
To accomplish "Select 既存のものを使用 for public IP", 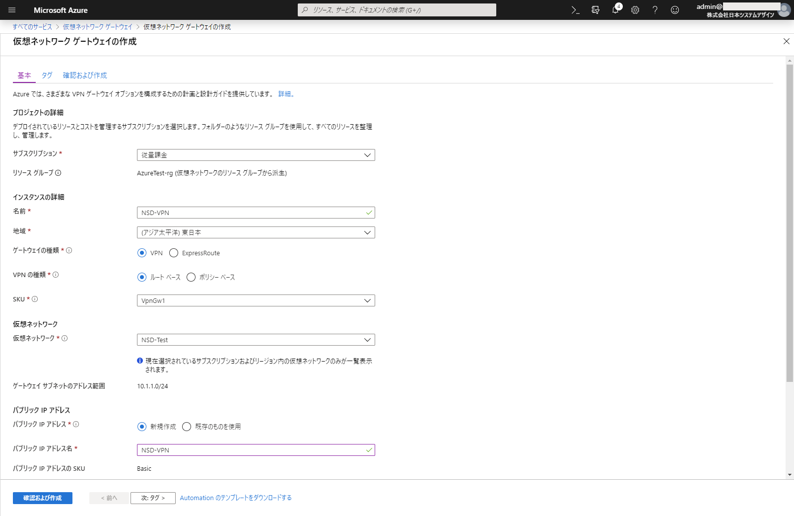I will point(187,427).
